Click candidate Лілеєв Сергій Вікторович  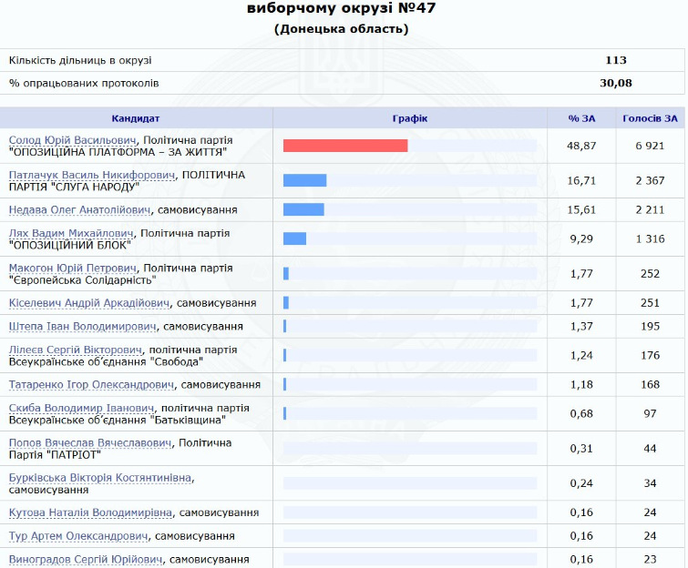[x=76, y=350]
